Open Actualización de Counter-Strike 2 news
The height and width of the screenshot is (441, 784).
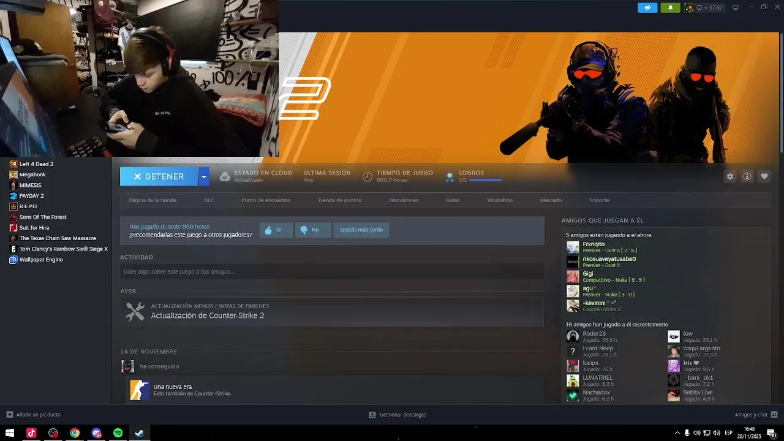click(x=208, y=315)
